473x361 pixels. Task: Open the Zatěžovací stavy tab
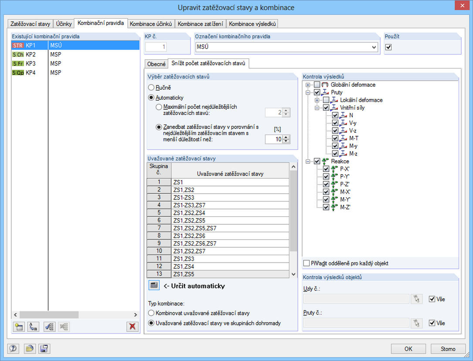click(x=30, y=24)
